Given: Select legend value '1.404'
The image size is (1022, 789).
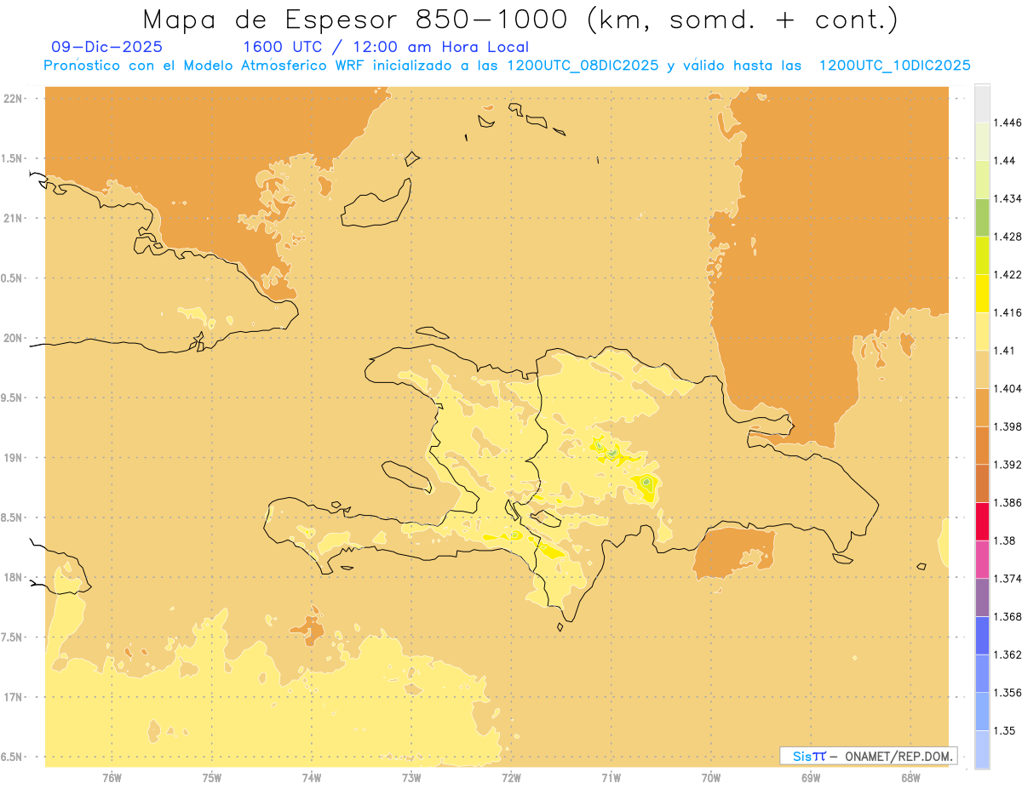Looking at the screenshot, I should coord(1007,388).
